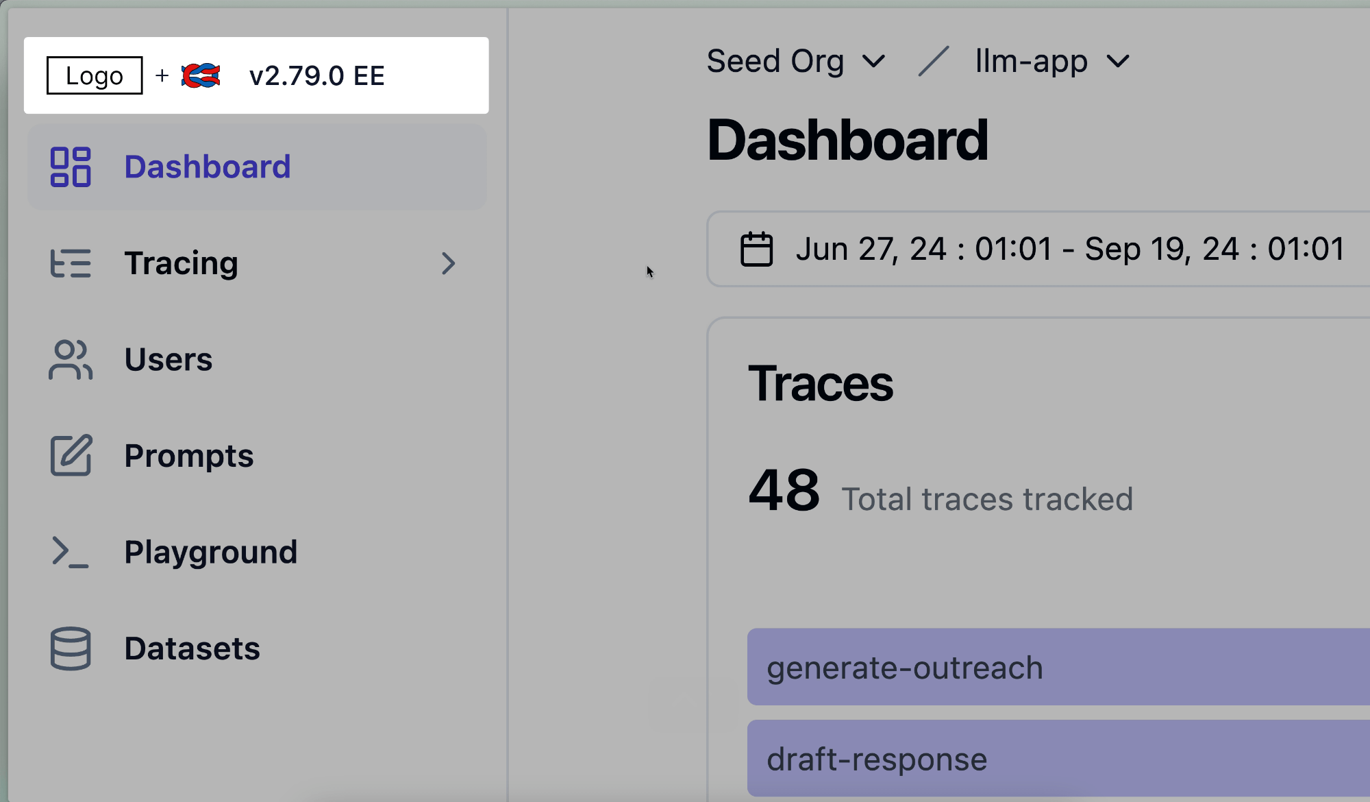Viewport: 1370px width, 802px height.
Task: Click the Datasets database icon
Action: 71,648
